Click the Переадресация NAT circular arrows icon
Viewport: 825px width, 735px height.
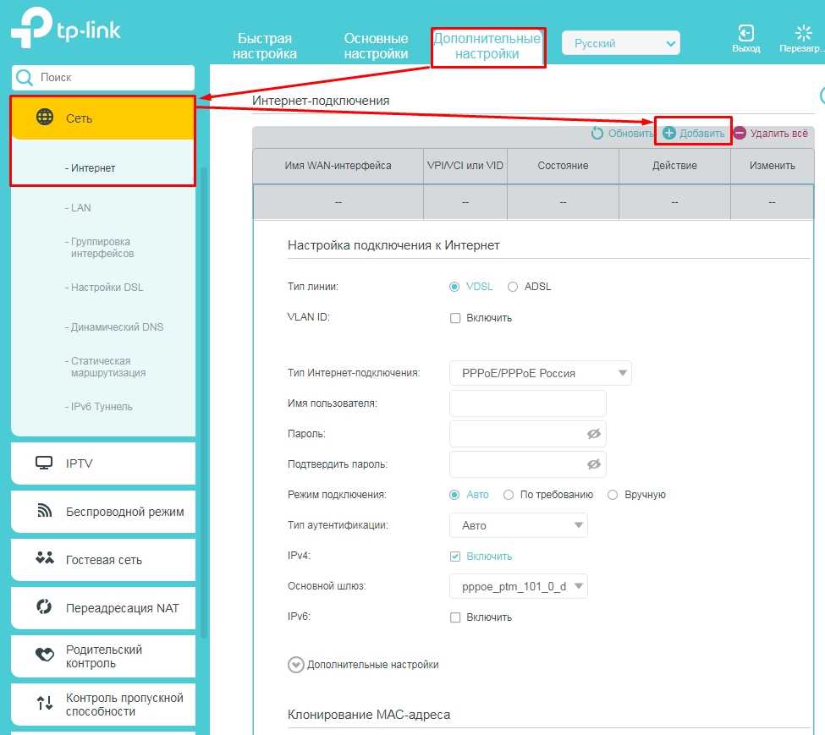click(x=44, y=606)
